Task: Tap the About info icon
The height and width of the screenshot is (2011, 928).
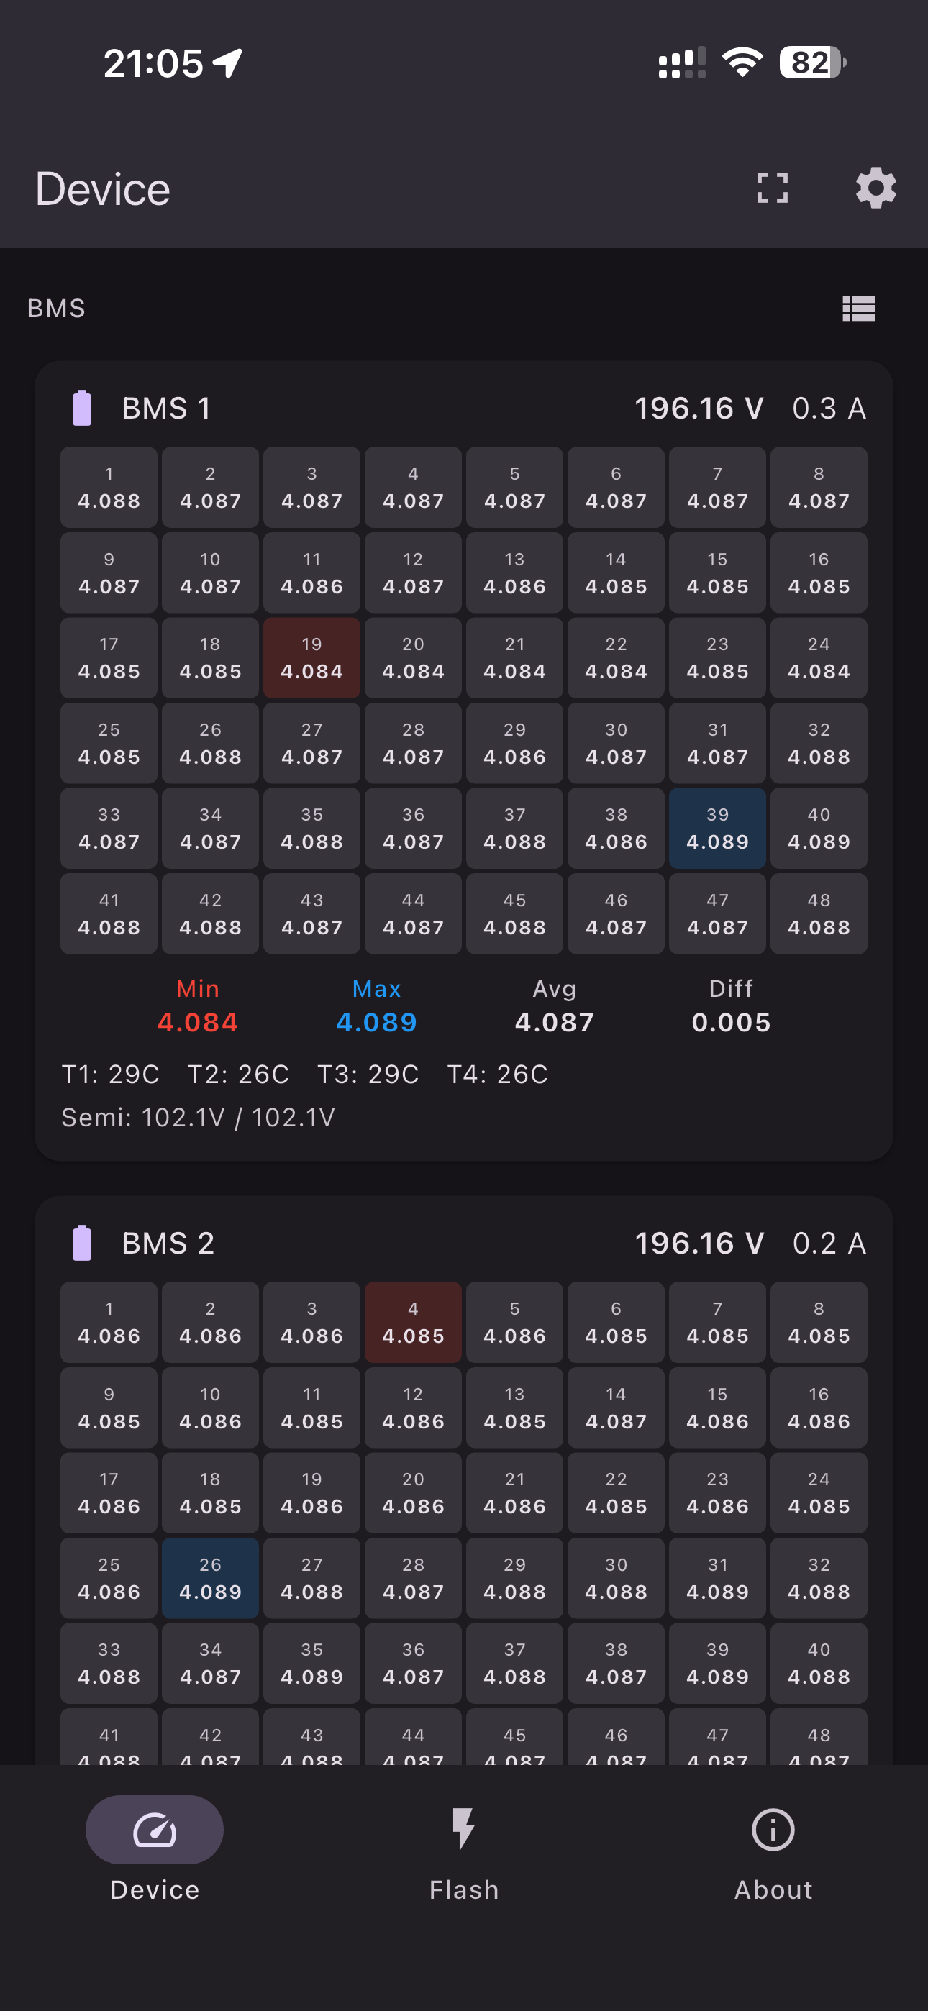Action: click(773, 1829)
